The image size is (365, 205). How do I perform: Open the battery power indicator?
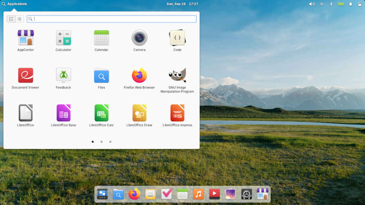341,4
